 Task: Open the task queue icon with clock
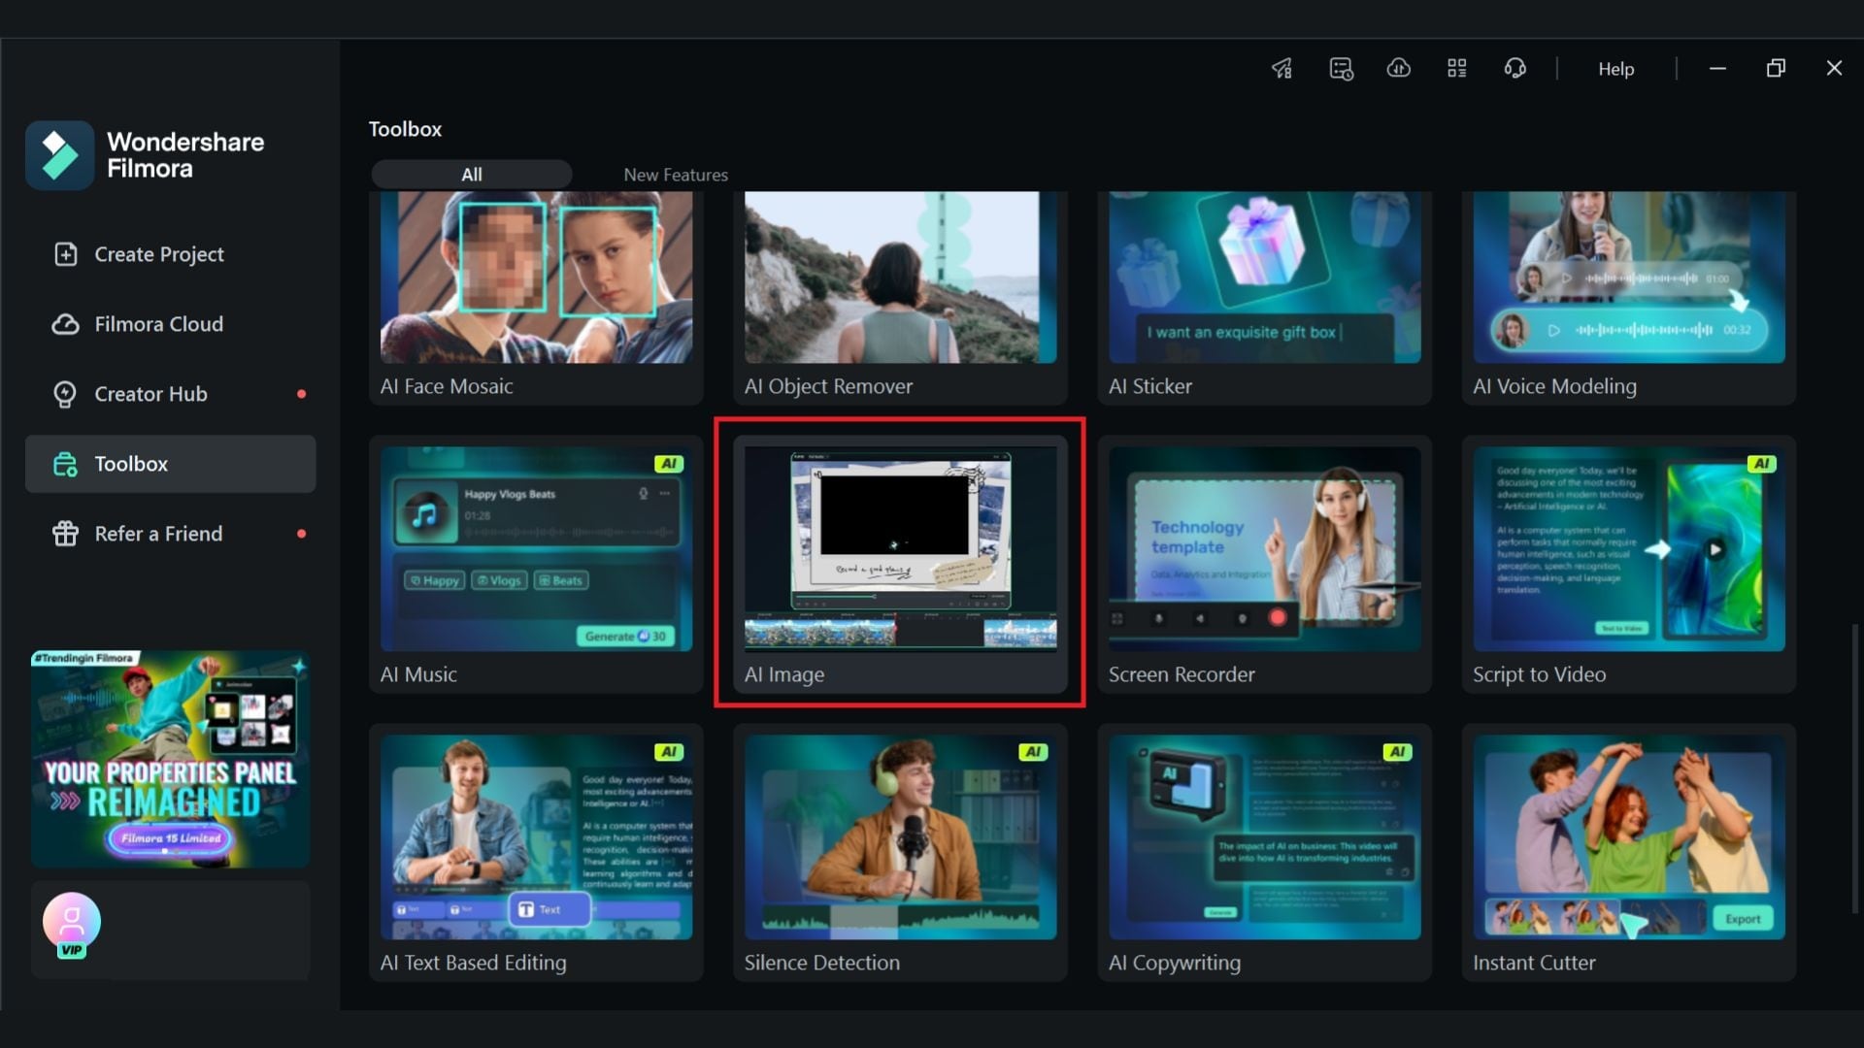point(1340,68)
